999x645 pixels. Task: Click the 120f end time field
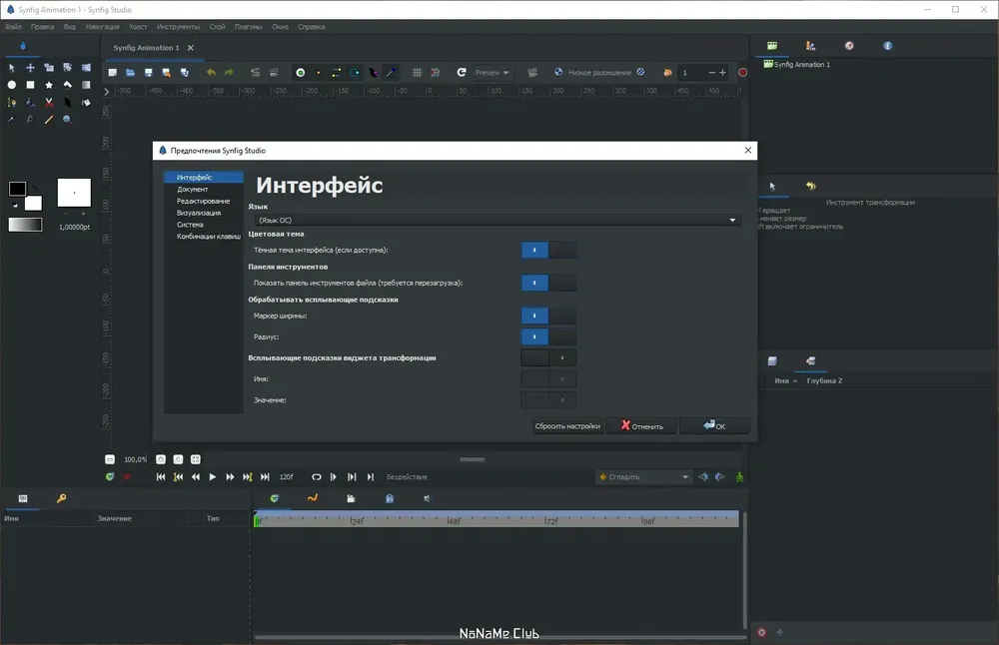[287, 477]
